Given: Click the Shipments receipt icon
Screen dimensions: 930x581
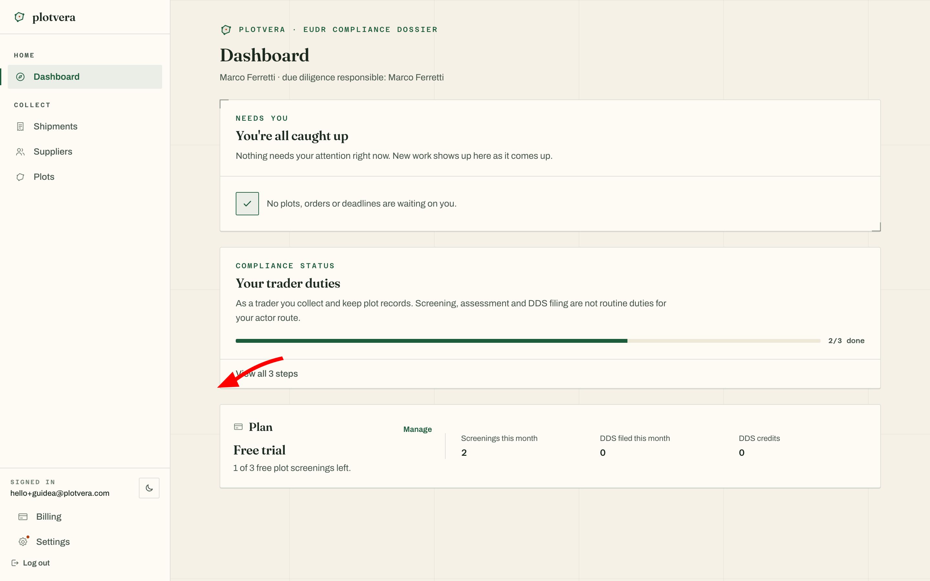Looking at the screenshot, I should 20,127.
